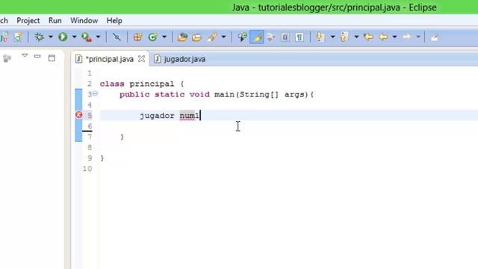Screen dimensions: 478x269
Task: Toggle the Word Wrap icon
Action: point(270,37)
